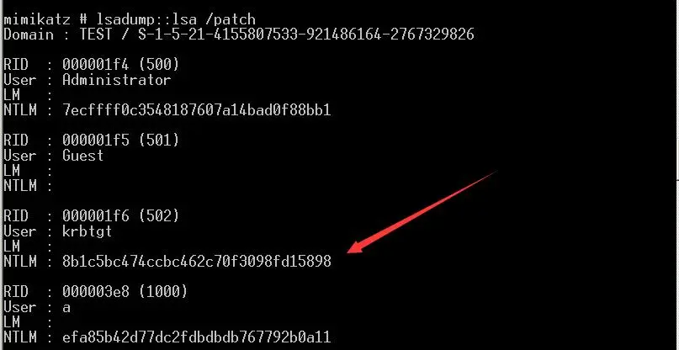Screen dimensions: 679x350
Task: Click the NTLM hash efa85b42d77d...
Action: 197,337
